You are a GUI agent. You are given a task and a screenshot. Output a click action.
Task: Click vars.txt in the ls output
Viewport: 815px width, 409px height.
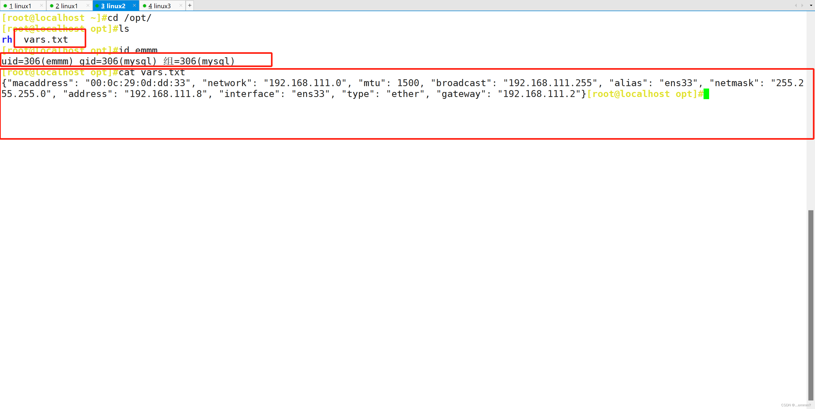pyautogui.click(x=46, y=39)
